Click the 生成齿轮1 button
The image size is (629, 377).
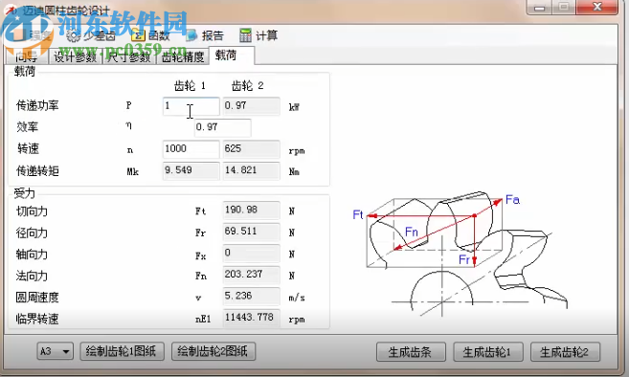coord(488,352)
